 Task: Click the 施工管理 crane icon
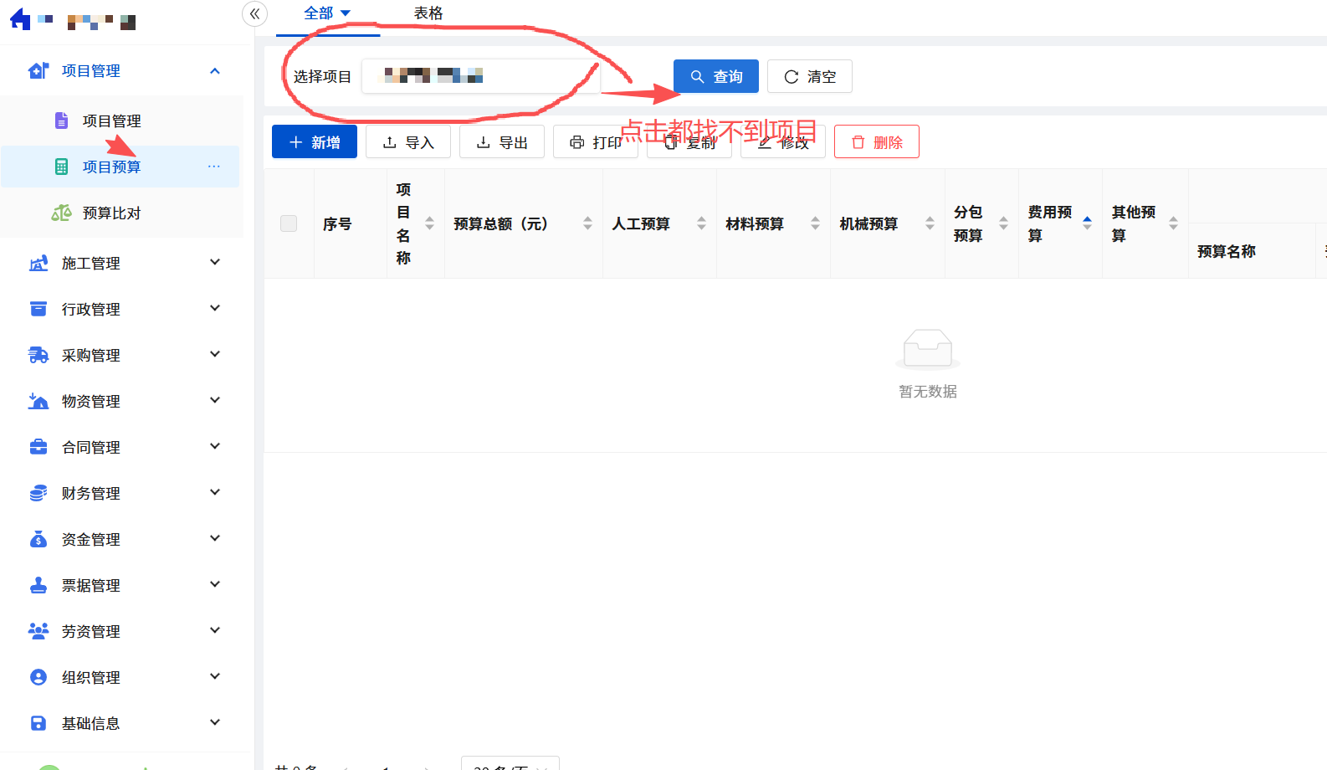pos(38,264)
